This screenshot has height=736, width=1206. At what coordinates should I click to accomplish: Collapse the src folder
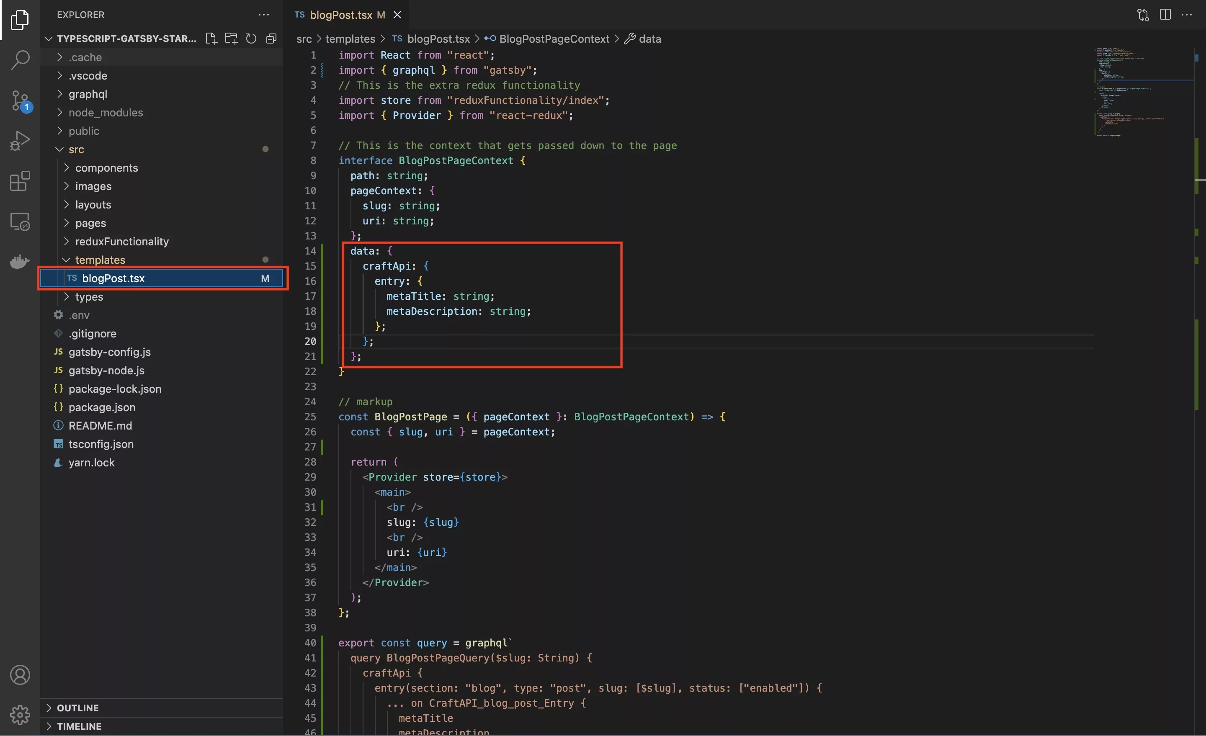click(162, 149)
